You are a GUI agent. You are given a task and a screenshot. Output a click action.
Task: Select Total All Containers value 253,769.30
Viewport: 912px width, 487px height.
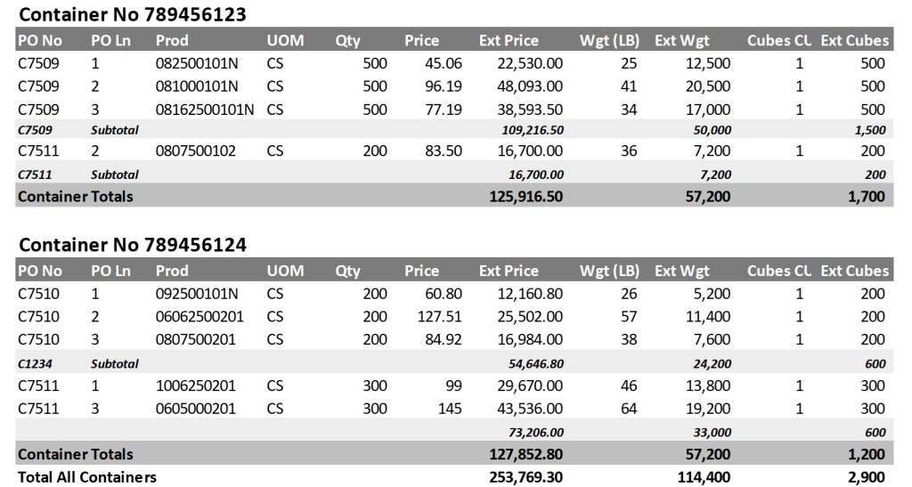click(x=526, y=477)
